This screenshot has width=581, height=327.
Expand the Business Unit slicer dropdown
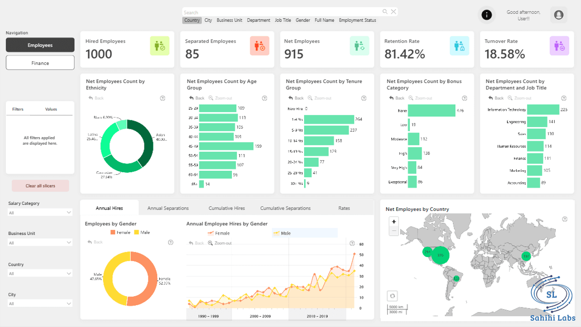(40, 243)
